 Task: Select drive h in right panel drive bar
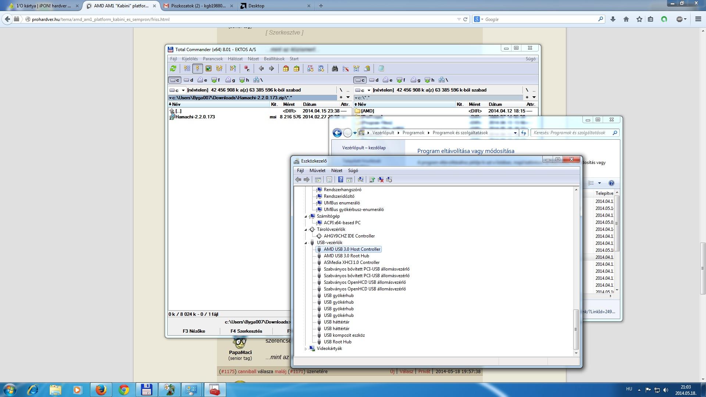[429, 80]
